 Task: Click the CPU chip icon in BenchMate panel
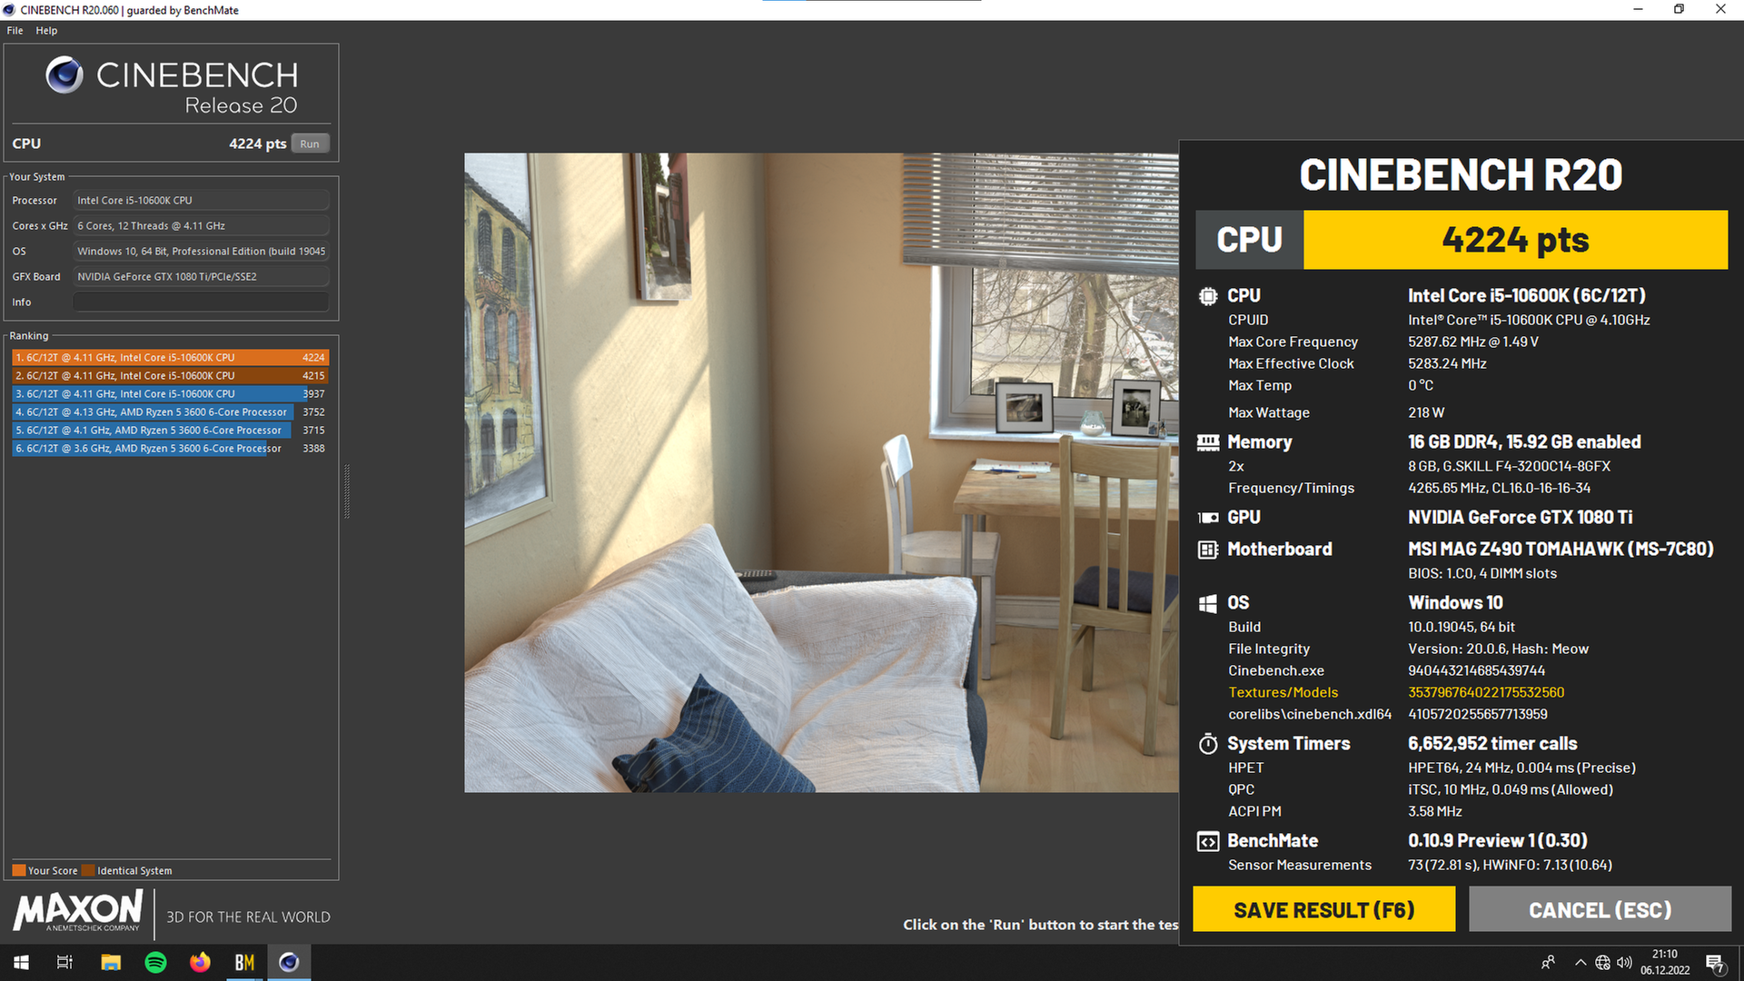tap(1208, 296)
